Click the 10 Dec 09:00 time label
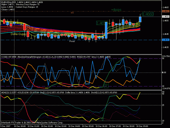Screen dimensions: 170x128 click(x=142, y=126)
